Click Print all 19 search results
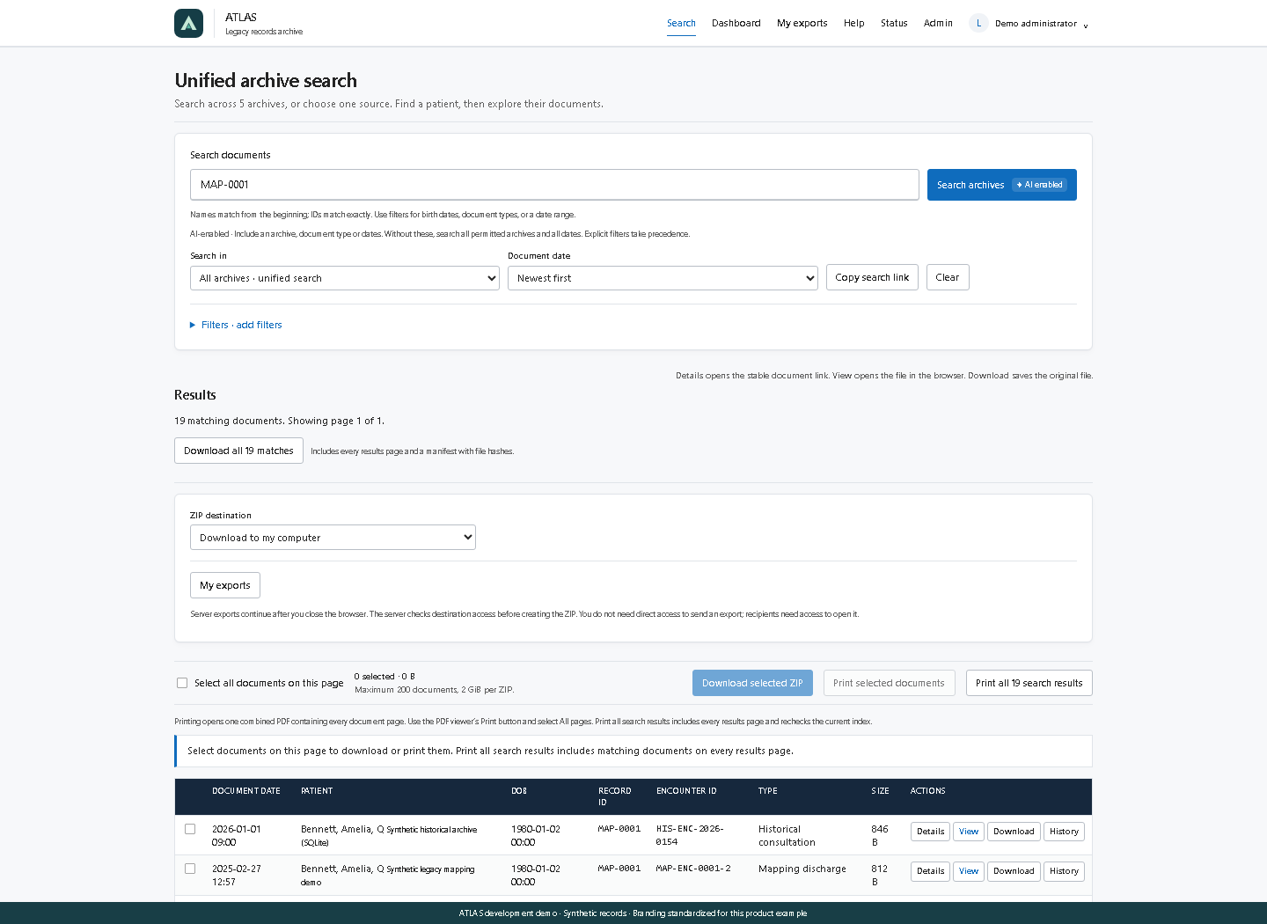The image size is (1267, 924). (x=1029, y=683)
